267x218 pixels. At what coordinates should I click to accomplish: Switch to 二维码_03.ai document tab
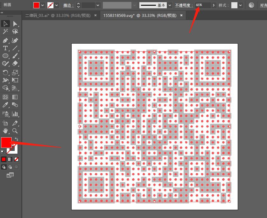[x=58, y=16]
